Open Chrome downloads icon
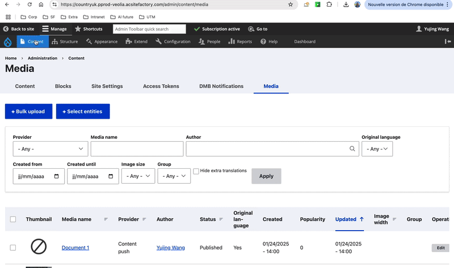The height and width of the screenshot is (268, 454). click(x=346, y=5)
